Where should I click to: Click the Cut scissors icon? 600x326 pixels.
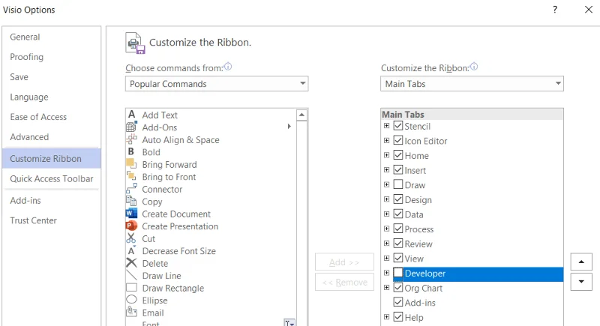tap(130, 238)
